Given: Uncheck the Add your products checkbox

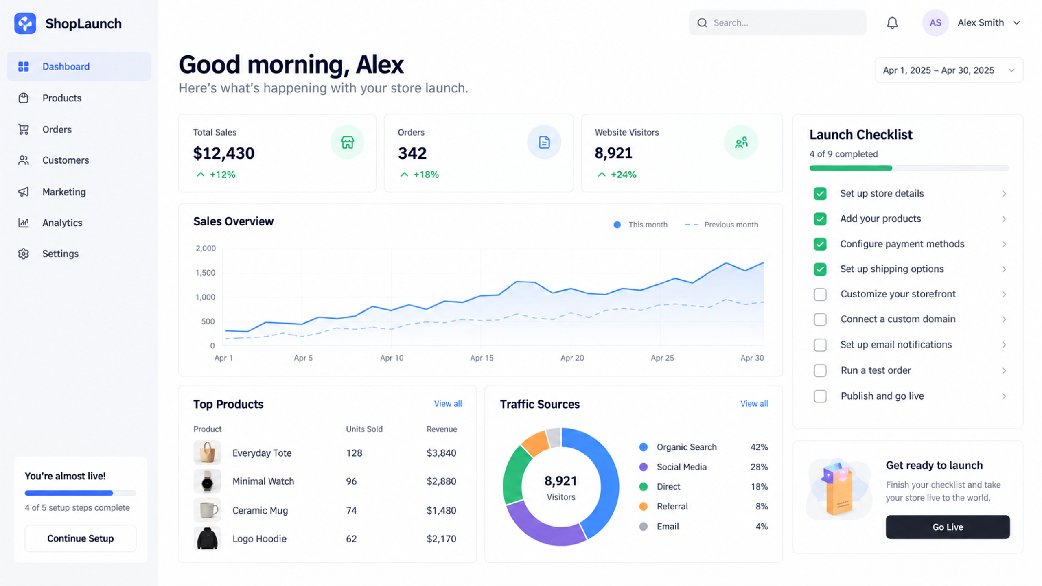Looking at the screenshot, I should (x=820, y=219).
